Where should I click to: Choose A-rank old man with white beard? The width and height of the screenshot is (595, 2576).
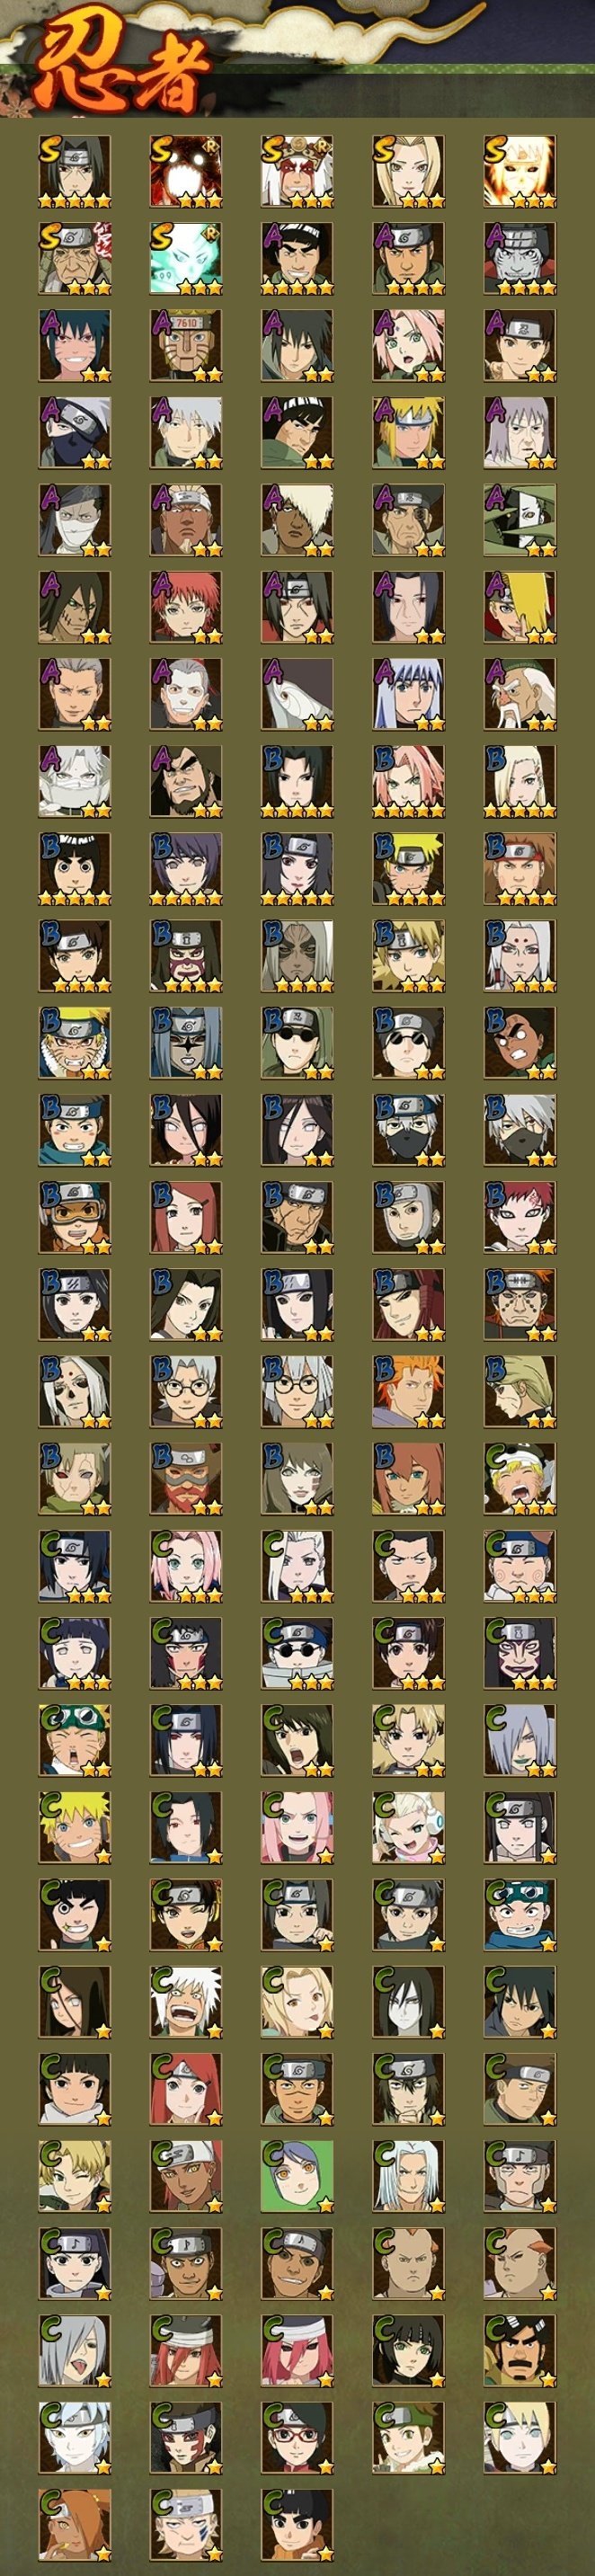point(520,694)
